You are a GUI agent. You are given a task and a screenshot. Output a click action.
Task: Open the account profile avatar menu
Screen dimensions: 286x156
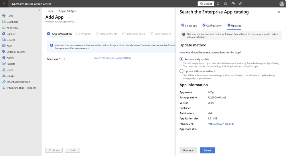click(282, 4)
